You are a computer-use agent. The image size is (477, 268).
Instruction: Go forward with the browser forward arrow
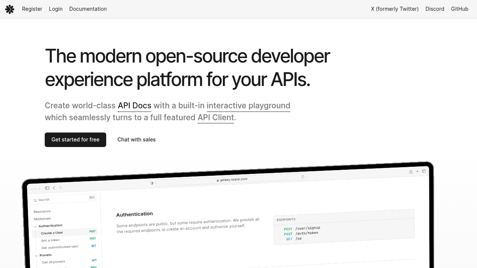[60, 188]
